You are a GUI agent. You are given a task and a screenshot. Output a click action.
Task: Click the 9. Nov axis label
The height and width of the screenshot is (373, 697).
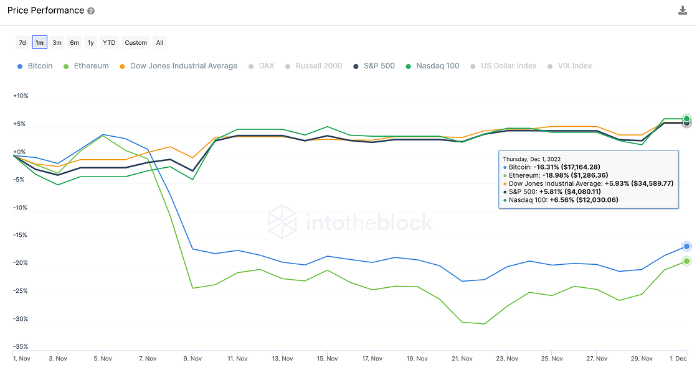click(x=192, y=358)
